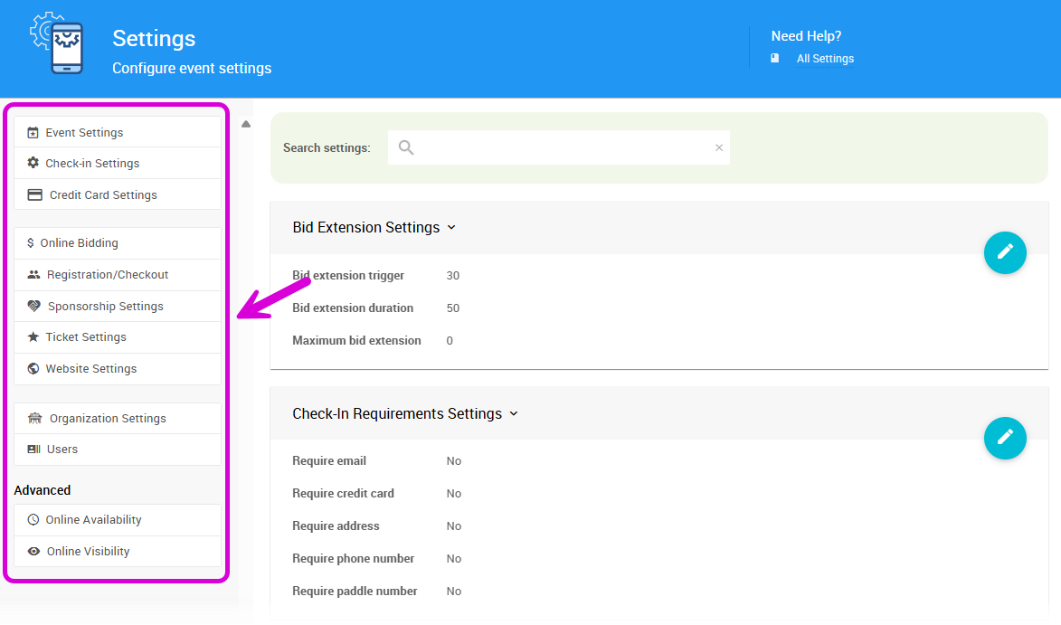Click the Event Settings calendar icon
The height and width of the screenshot is (625, 1061).
point(32,132)
